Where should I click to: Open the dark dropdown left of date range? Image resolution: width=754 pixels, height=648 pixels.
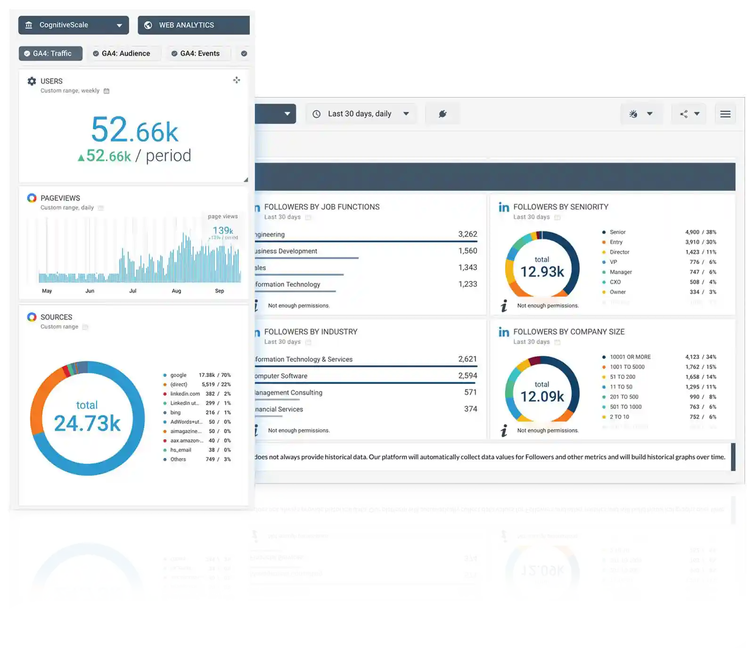(x=276, y=114)
